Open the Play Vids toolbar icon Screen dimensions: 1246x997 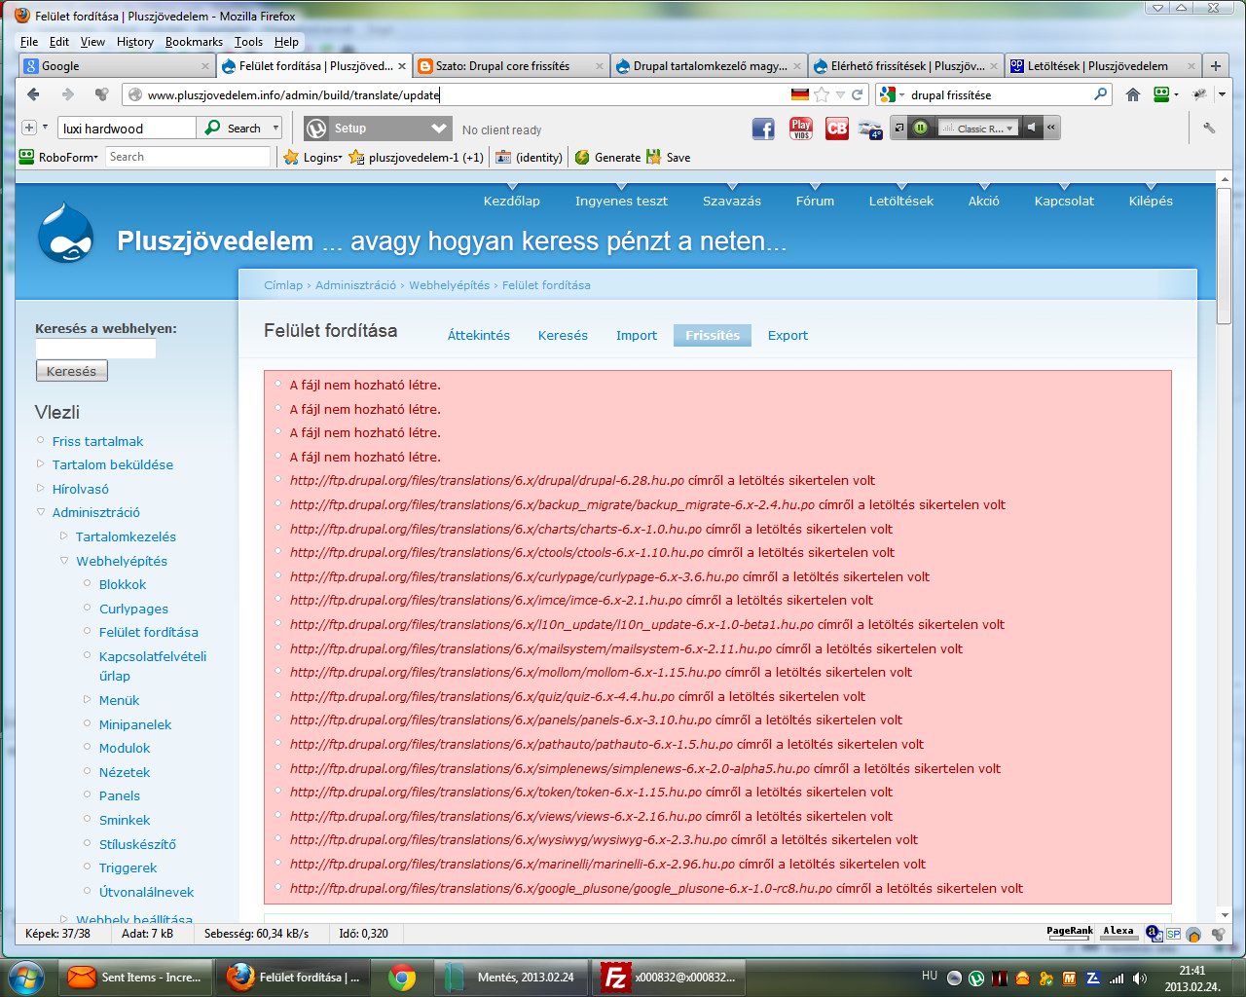[x=801, y=129]
